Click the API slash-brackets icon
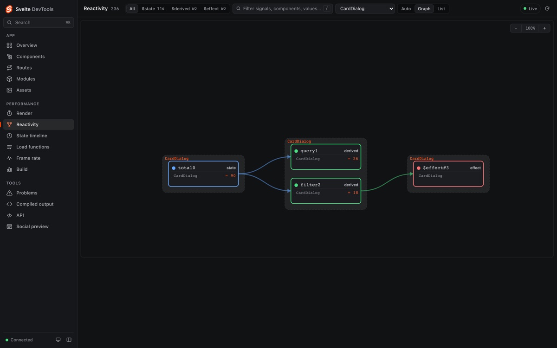 tap(9, 215)
